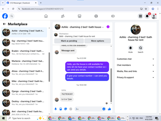The width and height of the screenshot is (161, 121).
Task: Attach a file using the photo icon
Action: click(61, 109)
